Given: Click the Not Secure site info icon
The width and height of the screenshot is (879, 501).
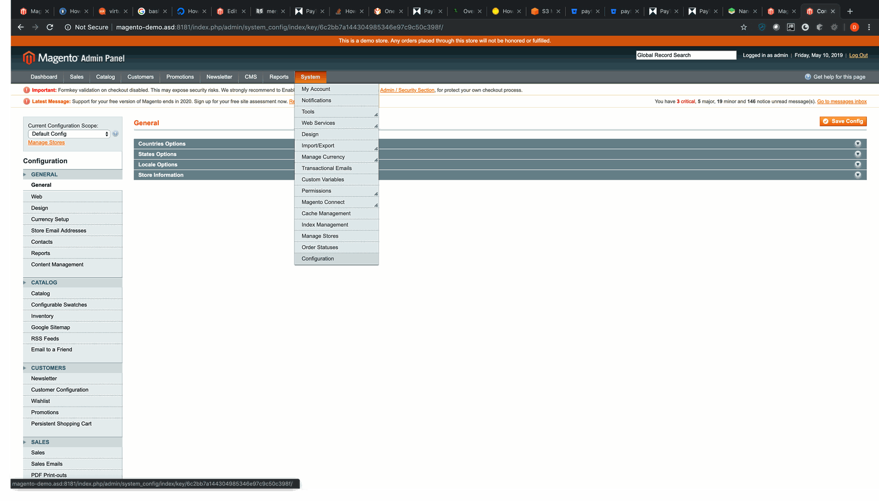Looking at the screenshot, I should click(68, 27).
